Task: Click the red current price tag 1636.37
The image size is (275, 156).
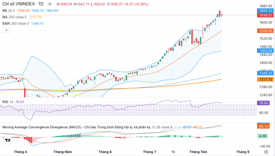Action: tap(266, 15)
